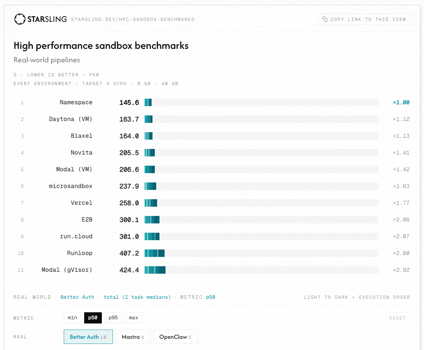The height and width of the screenshot is (350, 424).
Task: Click the Daytona (VM) bar segment
Action: tap(148, 119)
